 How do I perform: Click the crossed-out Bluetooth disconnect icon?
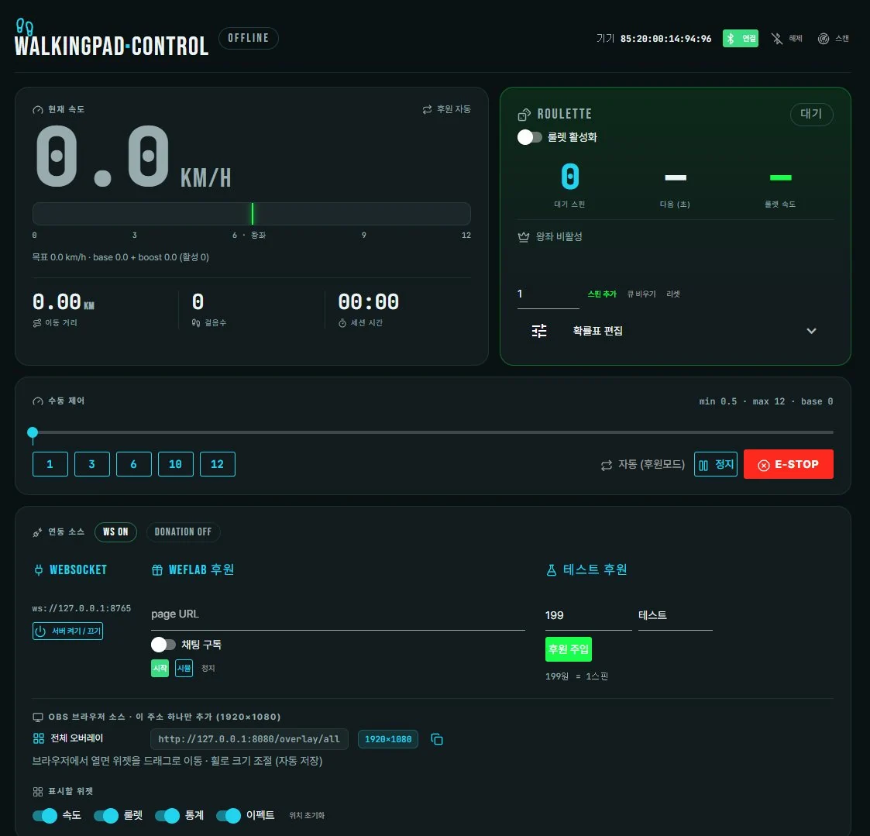(x=777, y=38)
